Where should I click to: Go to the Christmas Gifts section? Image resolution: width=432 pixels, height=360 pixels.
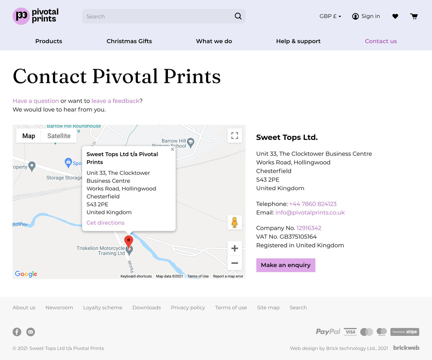click(129, 41)
